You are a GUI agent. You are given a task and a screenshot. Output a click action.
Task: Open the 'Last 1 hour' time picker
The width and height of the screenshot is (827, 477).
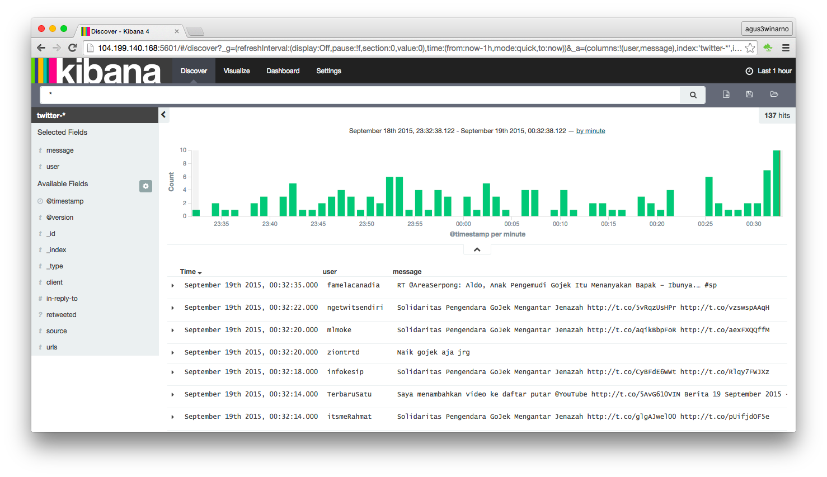[x=769, y=71]
